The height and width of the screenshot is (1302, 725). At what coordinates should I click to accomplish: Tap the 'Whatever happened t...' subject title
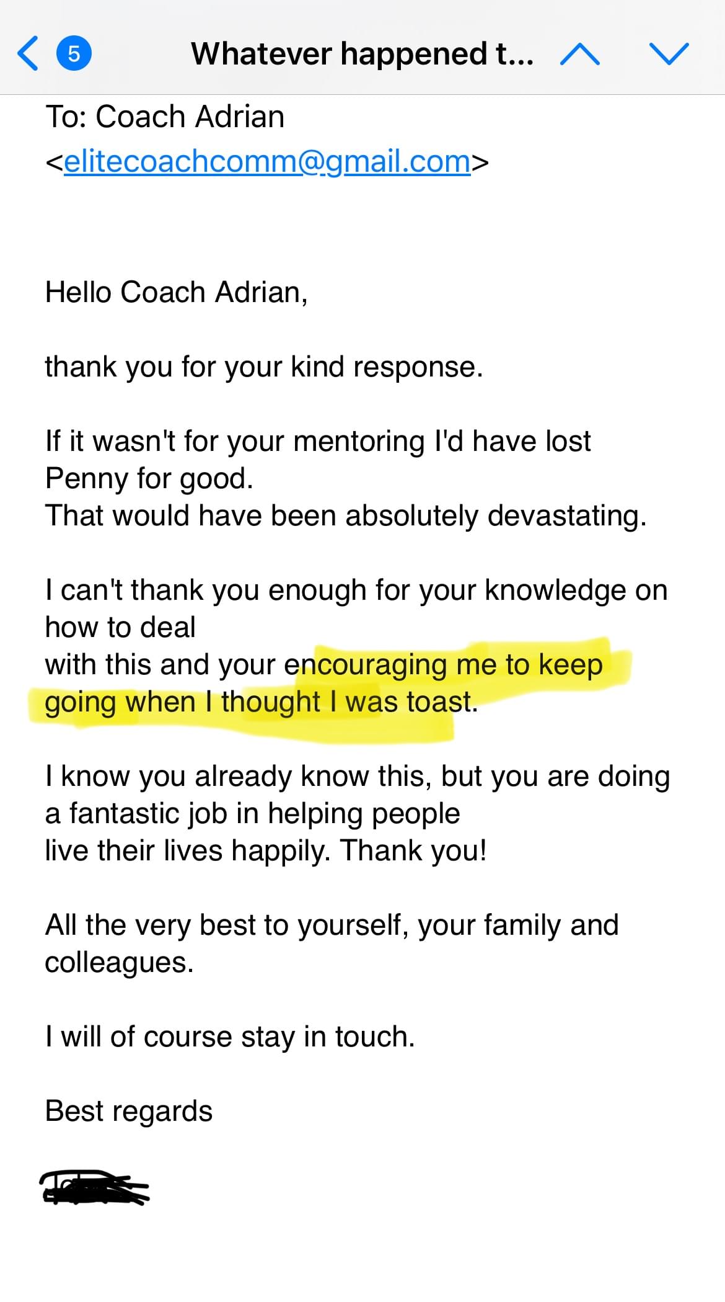click(362, 53)
